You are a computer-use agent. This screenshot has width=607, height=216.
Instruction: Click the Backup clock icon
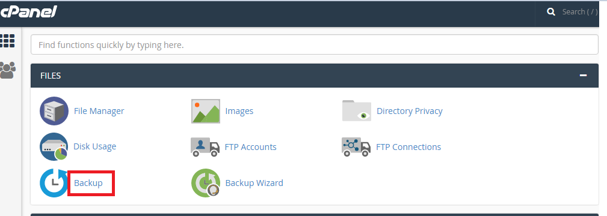tap(54, 183)
